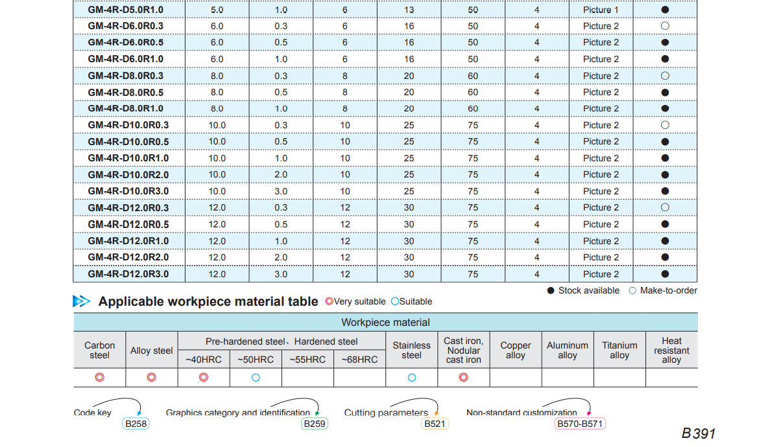Open Non-standard customization reference B570-B571

pyautogui.click(x=580, y=424)
